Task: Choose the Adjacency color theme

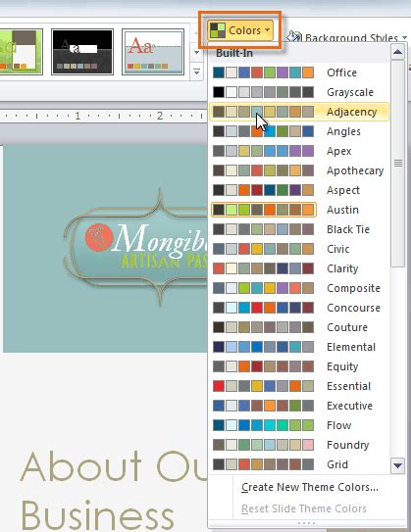Action: 299,112
